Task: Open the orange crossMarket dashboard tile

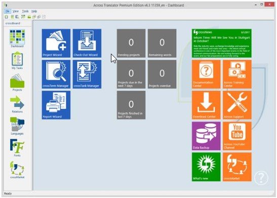Action: [237, 167]
